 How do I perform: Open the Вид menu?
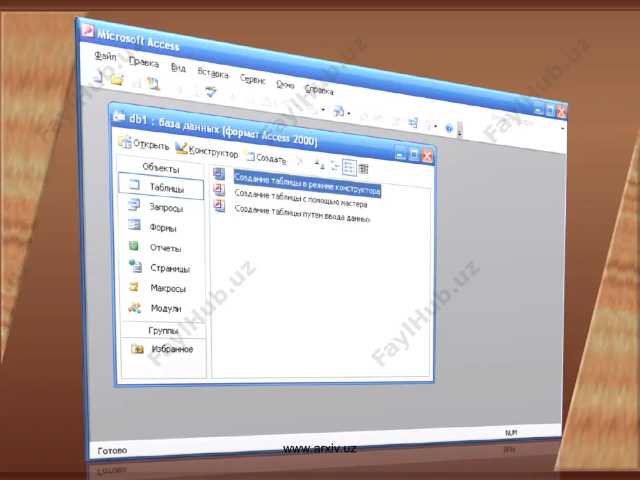pyautogui.click(x=179, y=68)
